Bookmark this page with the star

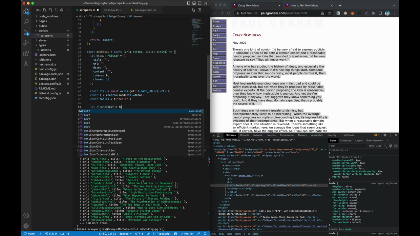(329, 13)
